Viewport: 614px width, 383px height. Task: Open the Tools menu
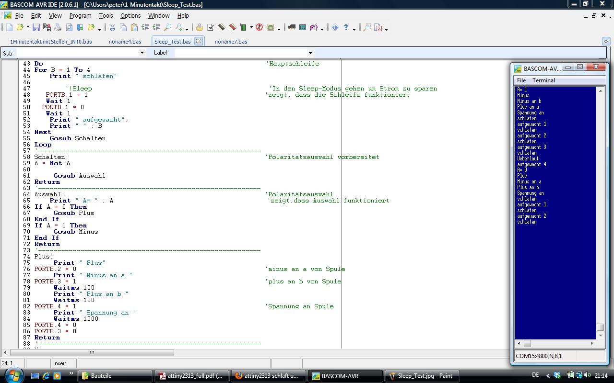106,15
